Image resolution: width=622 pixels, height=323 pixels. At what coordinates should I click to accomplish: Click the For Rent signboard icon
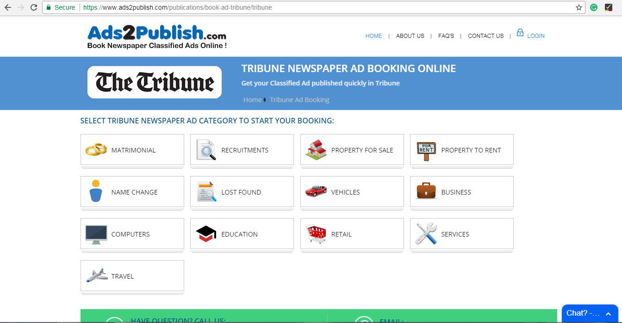[x=425, y=149]
